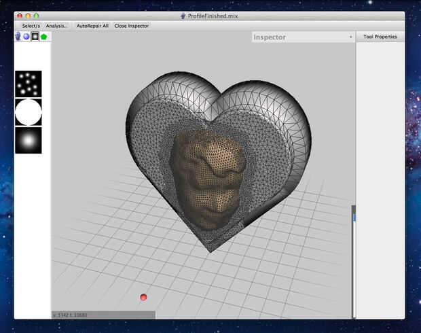The width and height of the screenshot is (421, 333).
Task: Choose the solid white circle brush stamp
Action: (29, 112)
